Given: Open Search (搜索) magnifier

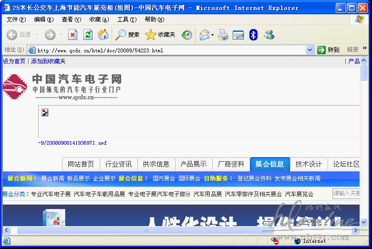Looking at the screenshot, I should coord(127,35).
